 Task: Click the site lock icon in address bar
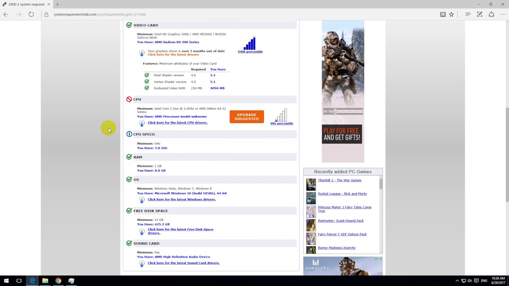[46, 14]
